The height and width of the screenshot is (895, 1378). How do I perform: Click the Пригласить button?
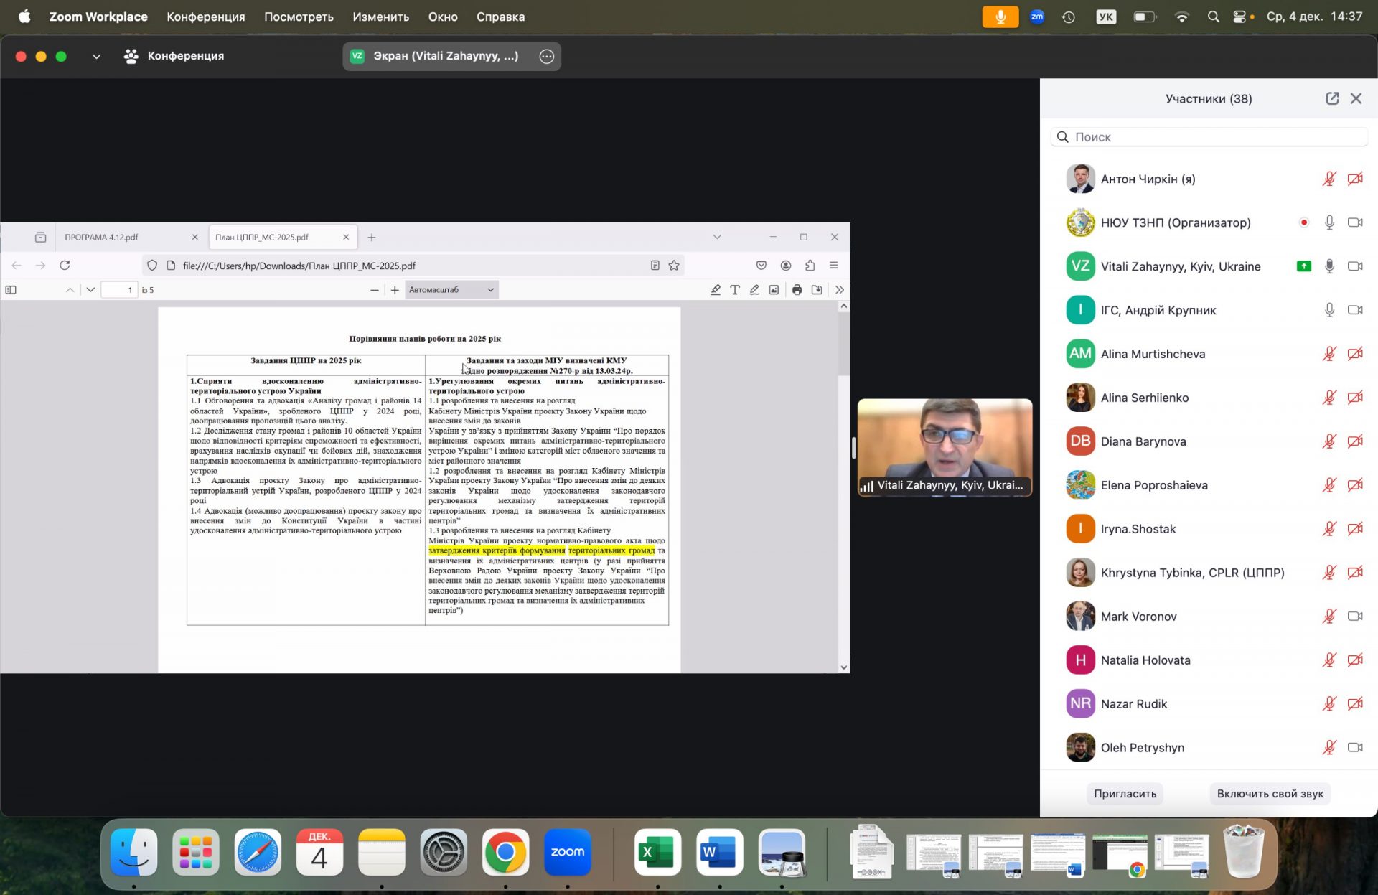point(1125,793)
